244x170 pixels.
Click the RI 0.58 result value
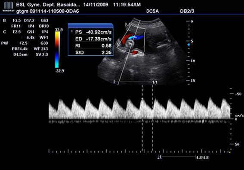coord(106,46)
